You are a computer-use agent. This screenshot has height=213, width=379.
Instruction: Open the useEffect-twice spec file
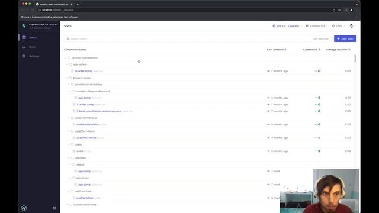90,138
